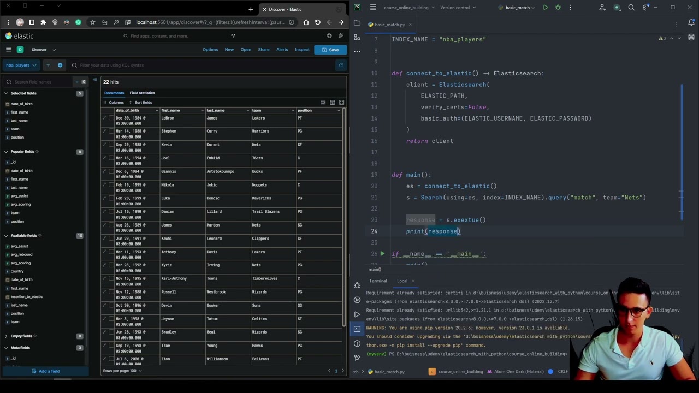Viewport: 699px width, 393px height.
Task: Bookmark page with browser star icon
Action: click(93, 22)
